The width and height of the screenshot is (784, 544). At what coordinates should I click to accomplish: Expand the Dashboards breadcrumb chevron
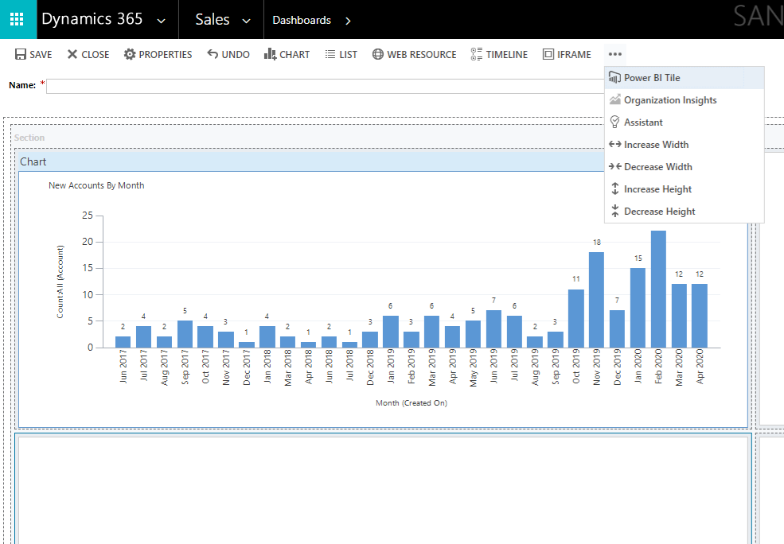click(x=348, y=21)
